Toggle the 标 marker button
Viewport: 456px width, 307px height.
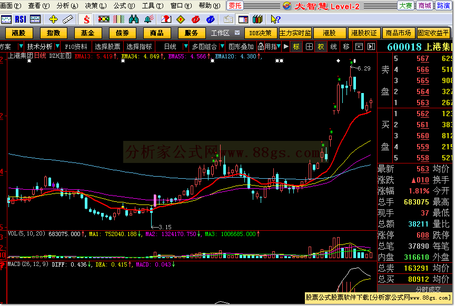[x=296, y=46]
